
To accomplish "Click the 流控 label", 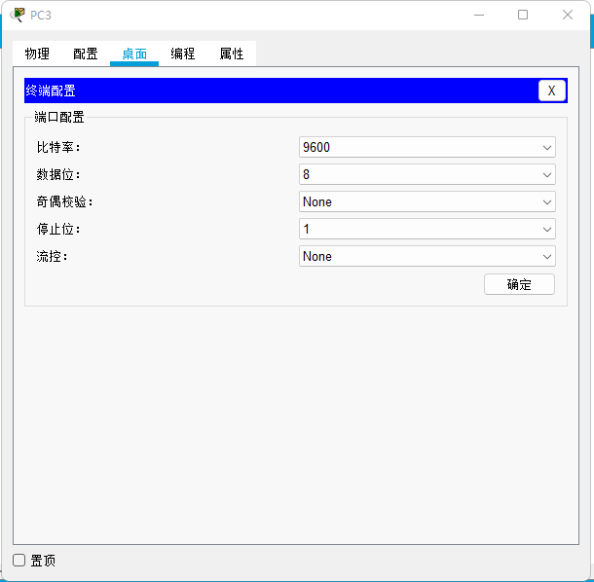I will tap(52, 256).
